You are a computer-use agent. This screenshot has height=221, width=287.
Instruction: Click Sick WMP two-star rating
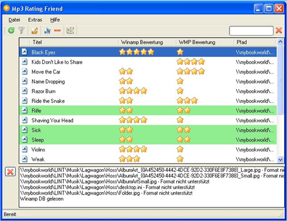pyautogui.click(x=184, y=130)
